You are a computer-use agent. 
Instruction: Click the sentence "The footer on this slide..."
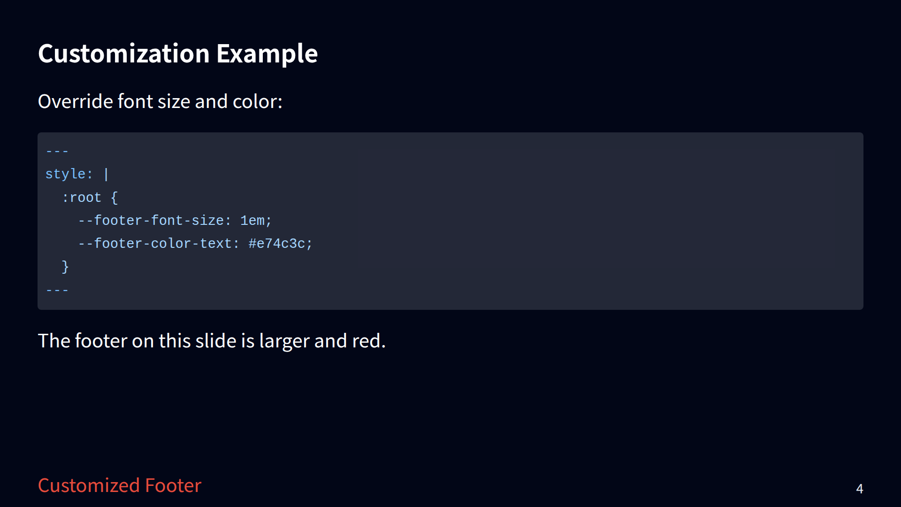coord(211,341)
